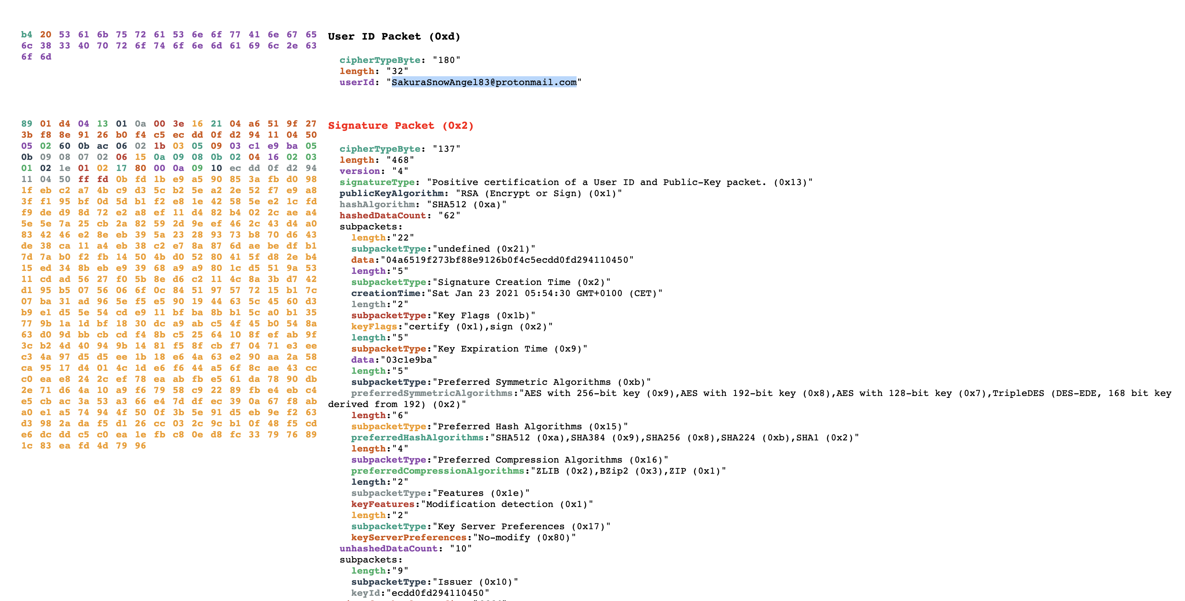
Task: Click the subpacket length "9" line
Action: [x=380, y=571]
